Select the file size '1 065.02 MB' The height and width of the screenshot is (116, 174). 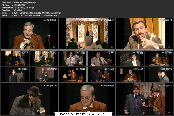tap(19, 5)
